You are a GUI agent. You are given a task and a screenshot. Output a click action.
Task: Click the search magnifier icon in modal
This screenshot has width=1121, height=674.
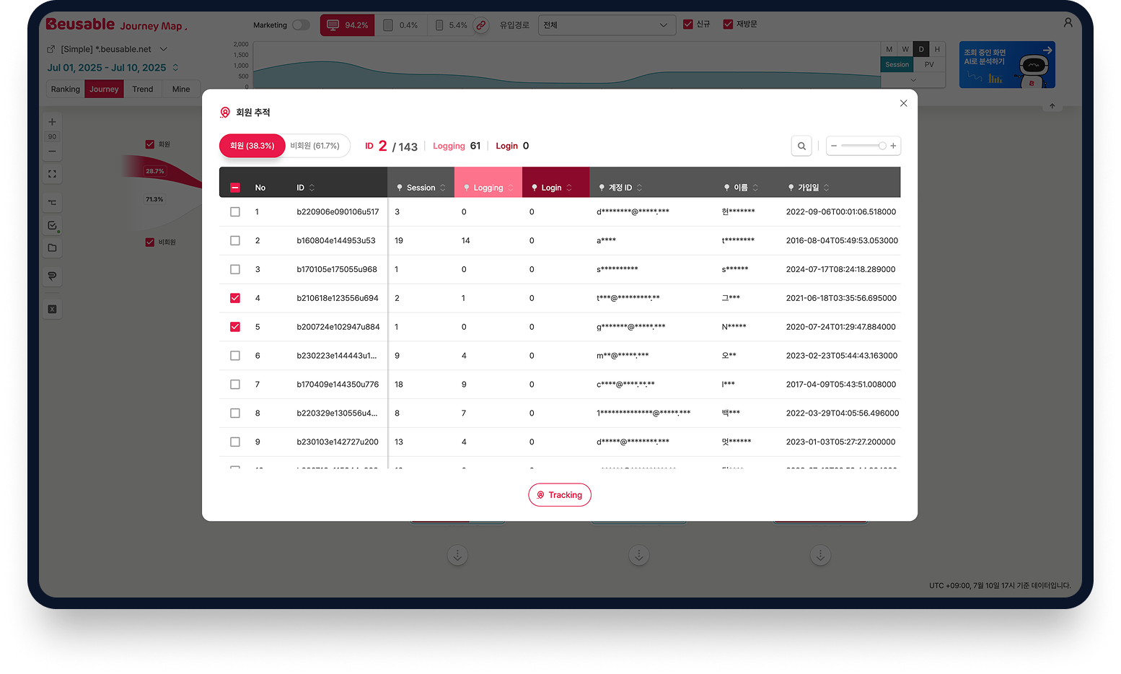pyautogui.click(x=801, y=146)
